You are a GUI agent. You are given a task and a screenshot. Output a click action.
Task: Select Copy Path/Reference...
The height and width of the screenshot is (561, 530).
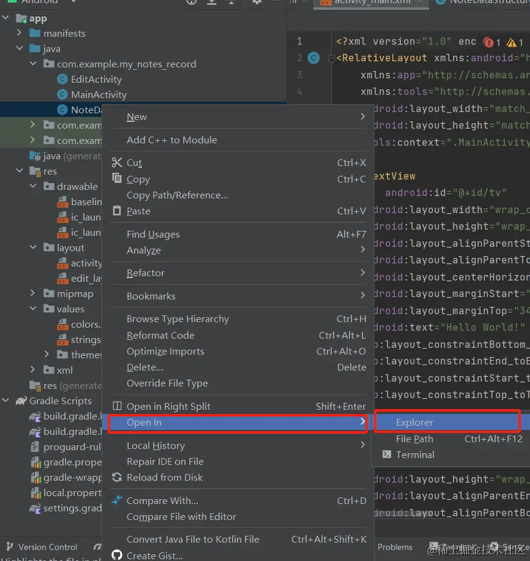point(238,195)
